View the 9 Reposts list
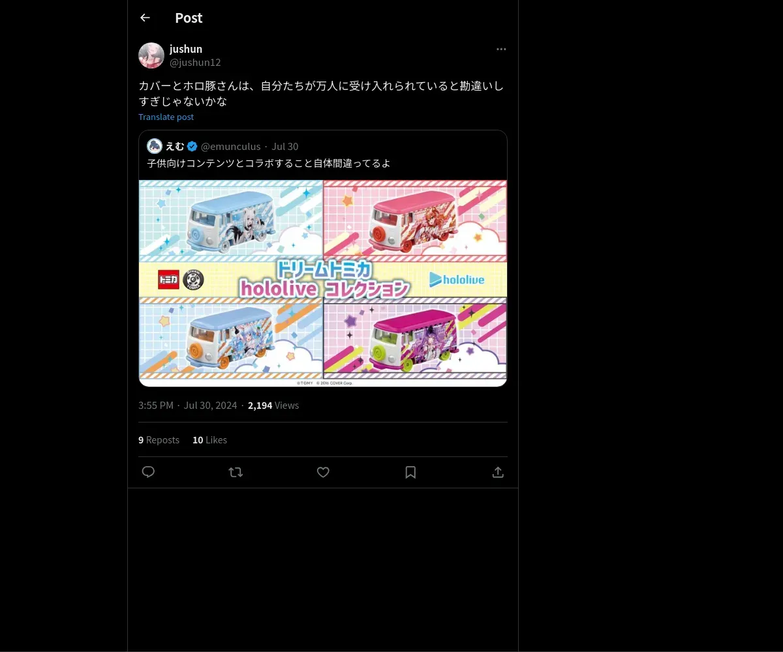Viewport: 783px width, 652px height. (159, 440)
